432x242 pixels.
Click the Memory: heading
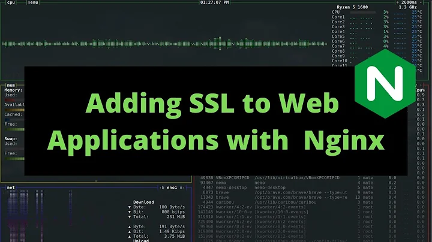(x=13, y=90)
